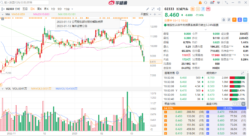Select bid level 1 at 8.460

point(184,112)
